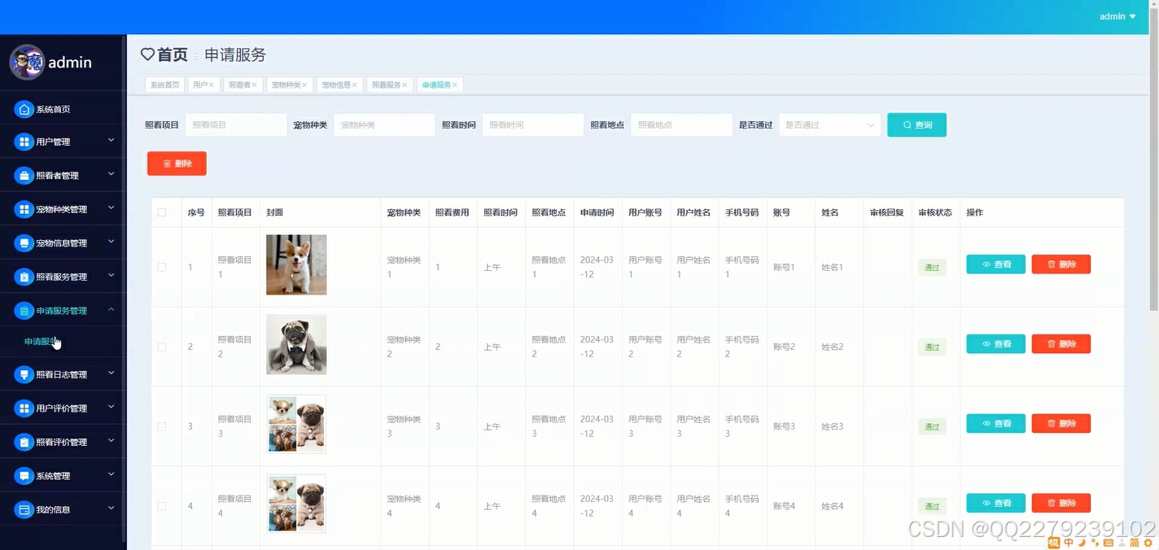Select the 宠物种类管理 grid icon
Viewport: 1159px width, 550px height.
coord(24,208)
